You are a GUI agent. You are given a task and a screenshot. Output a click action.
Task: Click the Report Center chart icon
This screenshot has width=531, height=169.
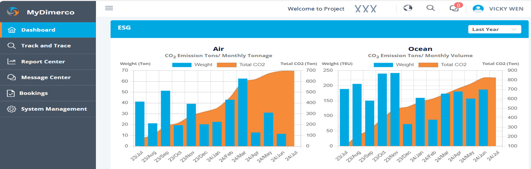11,62
